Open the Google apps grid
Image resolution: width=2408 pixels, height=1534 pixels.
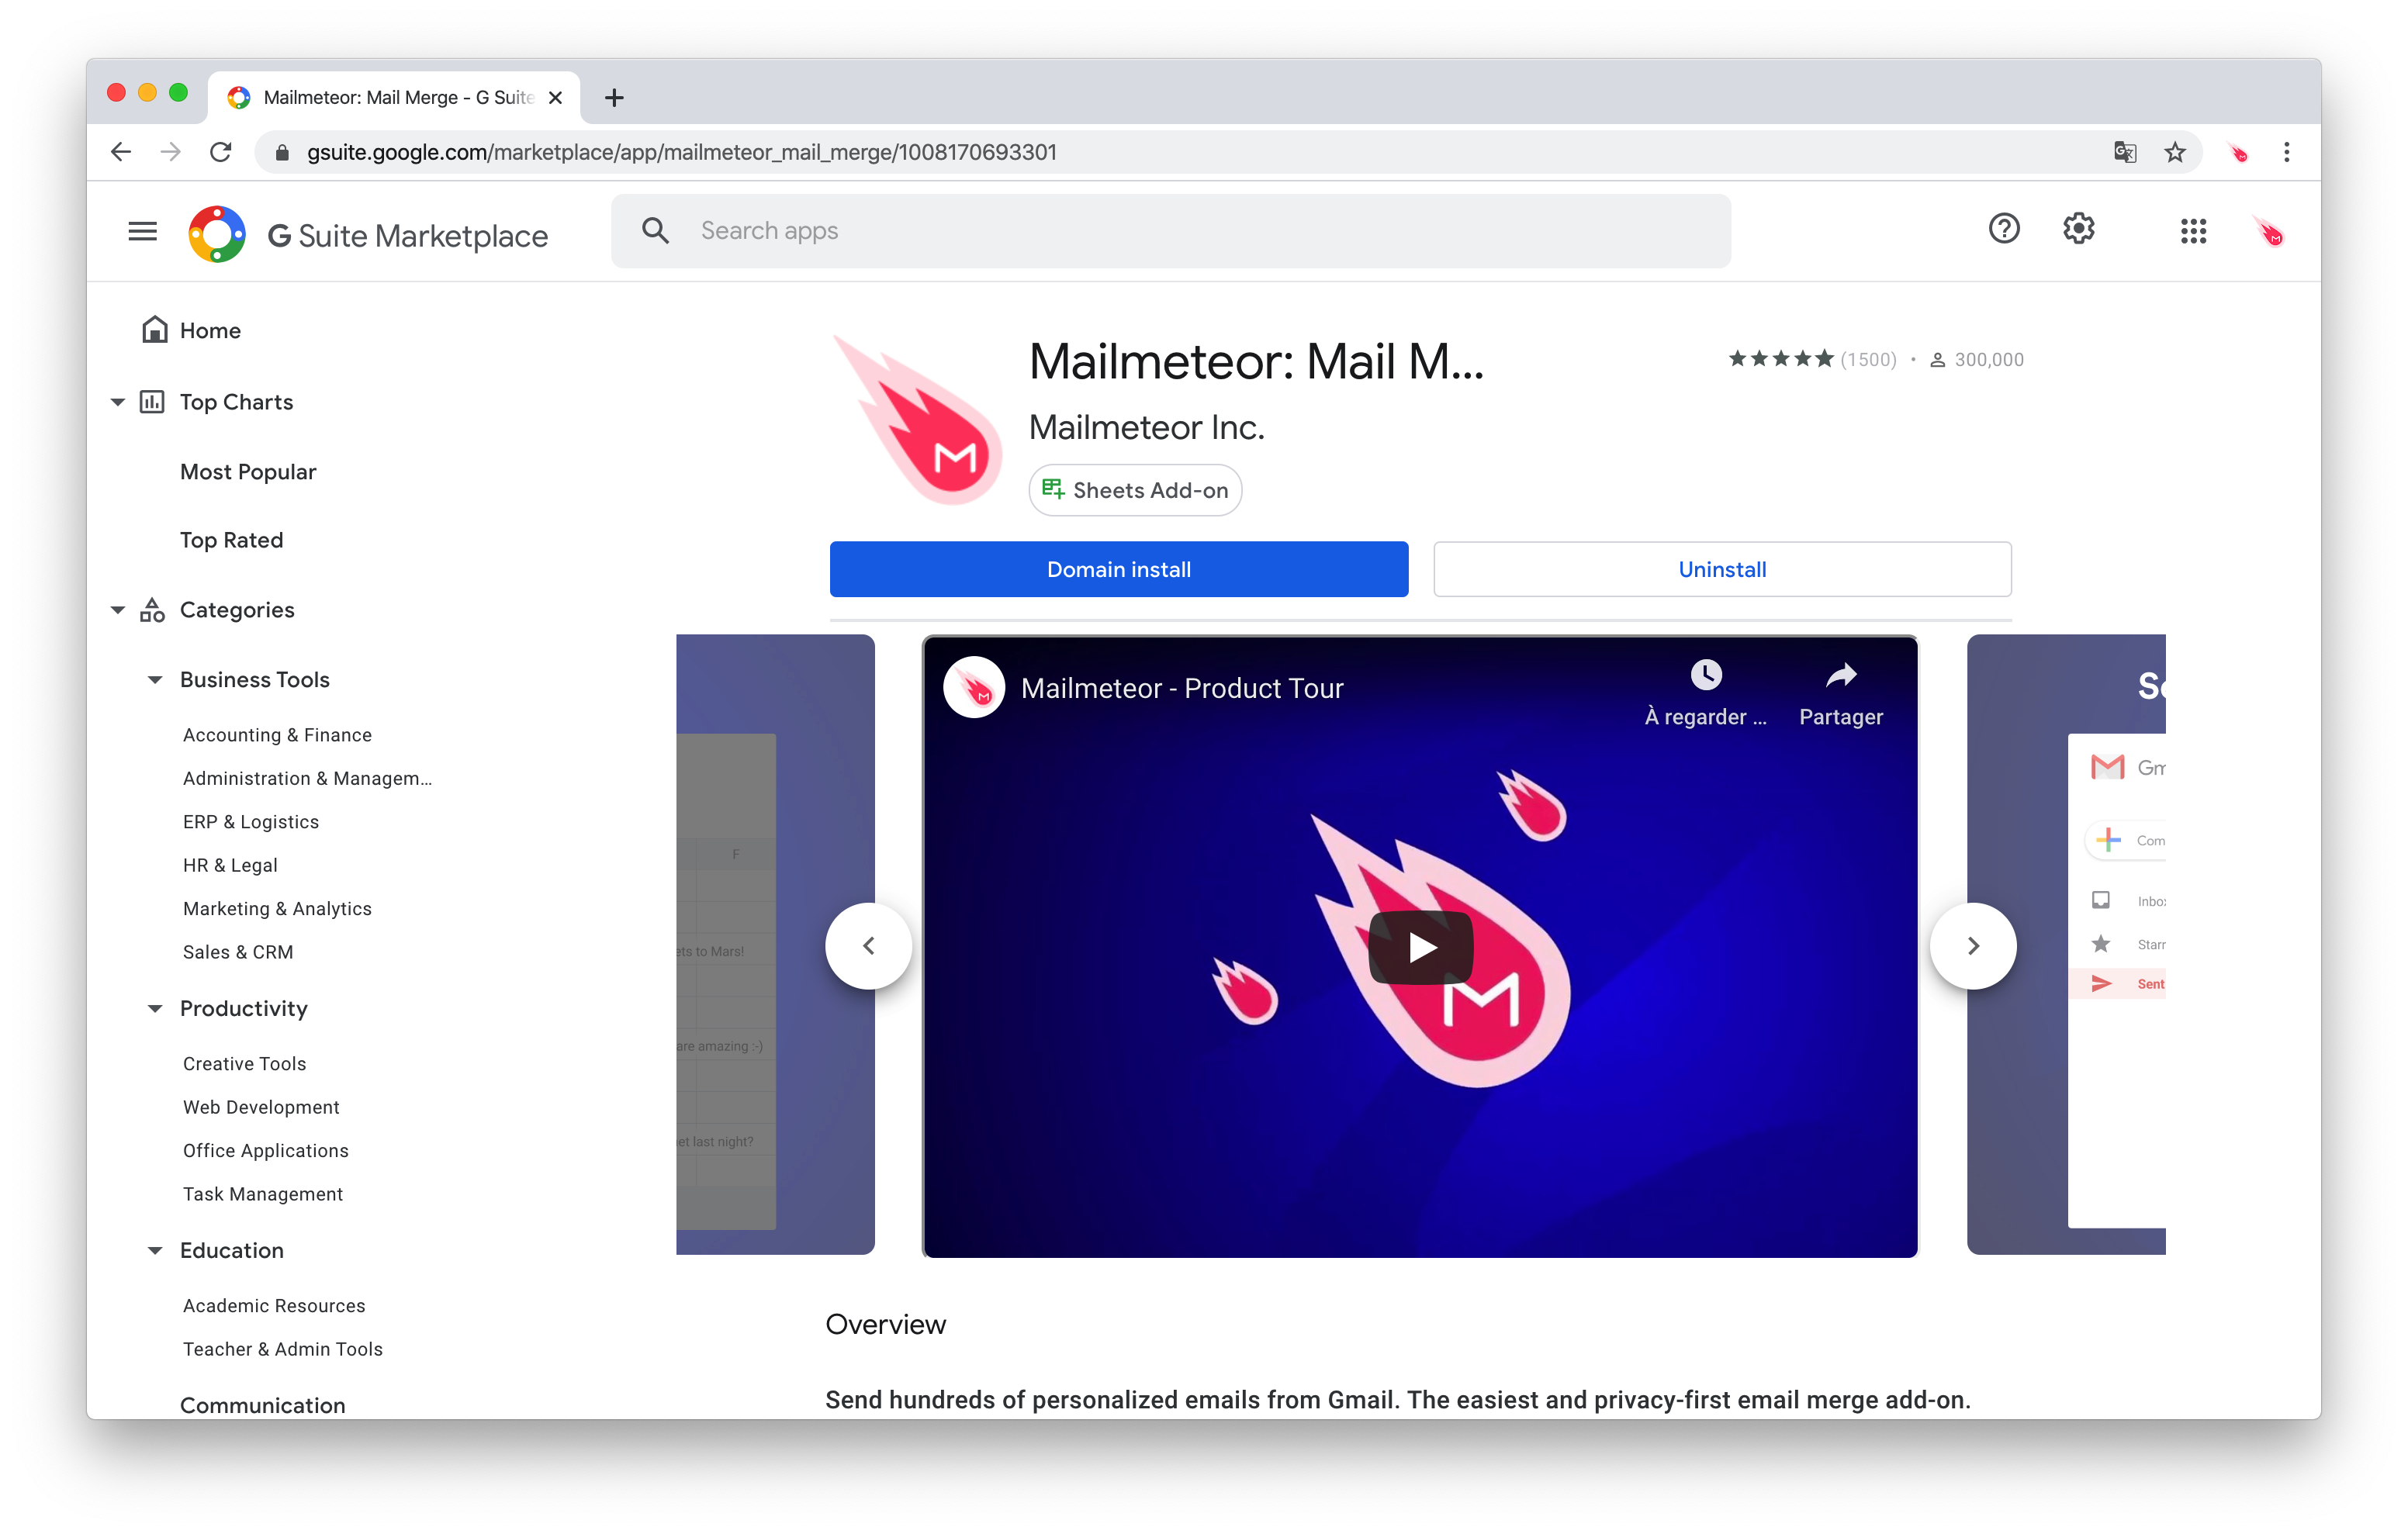pos(2193,231)
